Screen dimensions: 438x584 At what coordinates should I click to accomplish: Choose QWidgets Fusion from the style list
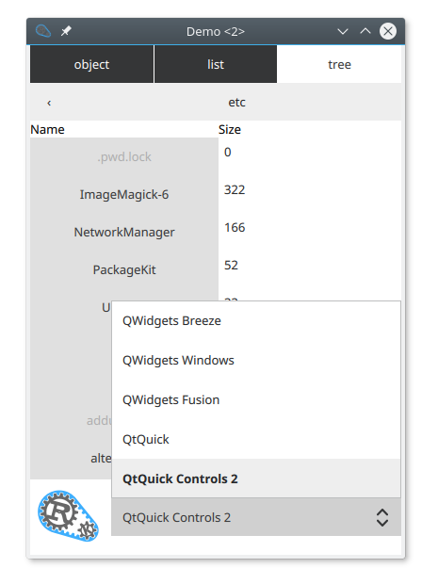coord(256,399)
